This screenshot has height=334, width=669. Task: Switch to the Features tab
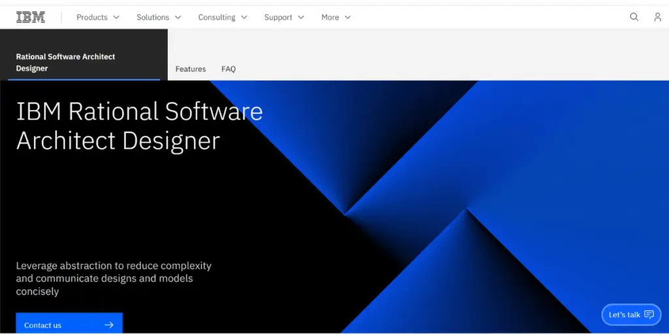click(x=190, y=69)
